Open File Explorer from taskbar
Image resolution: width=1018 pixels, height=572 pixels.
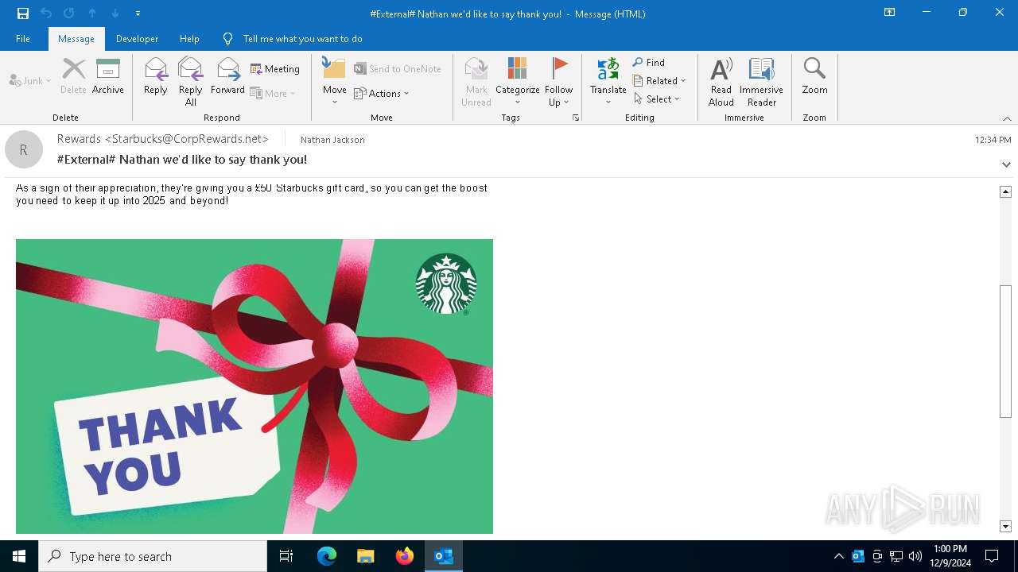[366, 556]
